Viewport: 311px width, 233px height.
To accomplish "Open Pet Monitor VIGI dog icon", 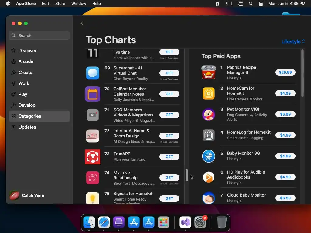I will [208, 114].
